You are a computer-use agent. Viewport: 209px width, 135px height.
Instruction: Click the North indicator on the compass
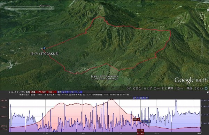(208, 10)
